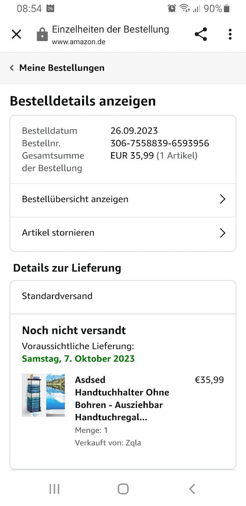Tap the towel holder product thumbnail

(x=43, y=395)
